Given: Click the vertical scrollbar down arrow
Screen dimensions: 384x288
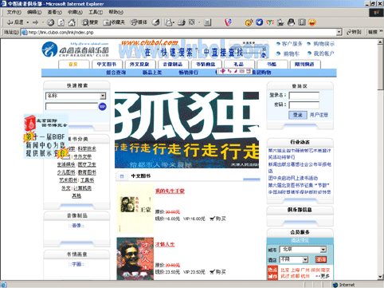Looking at the screenshot, I should [x=381, y=277].
